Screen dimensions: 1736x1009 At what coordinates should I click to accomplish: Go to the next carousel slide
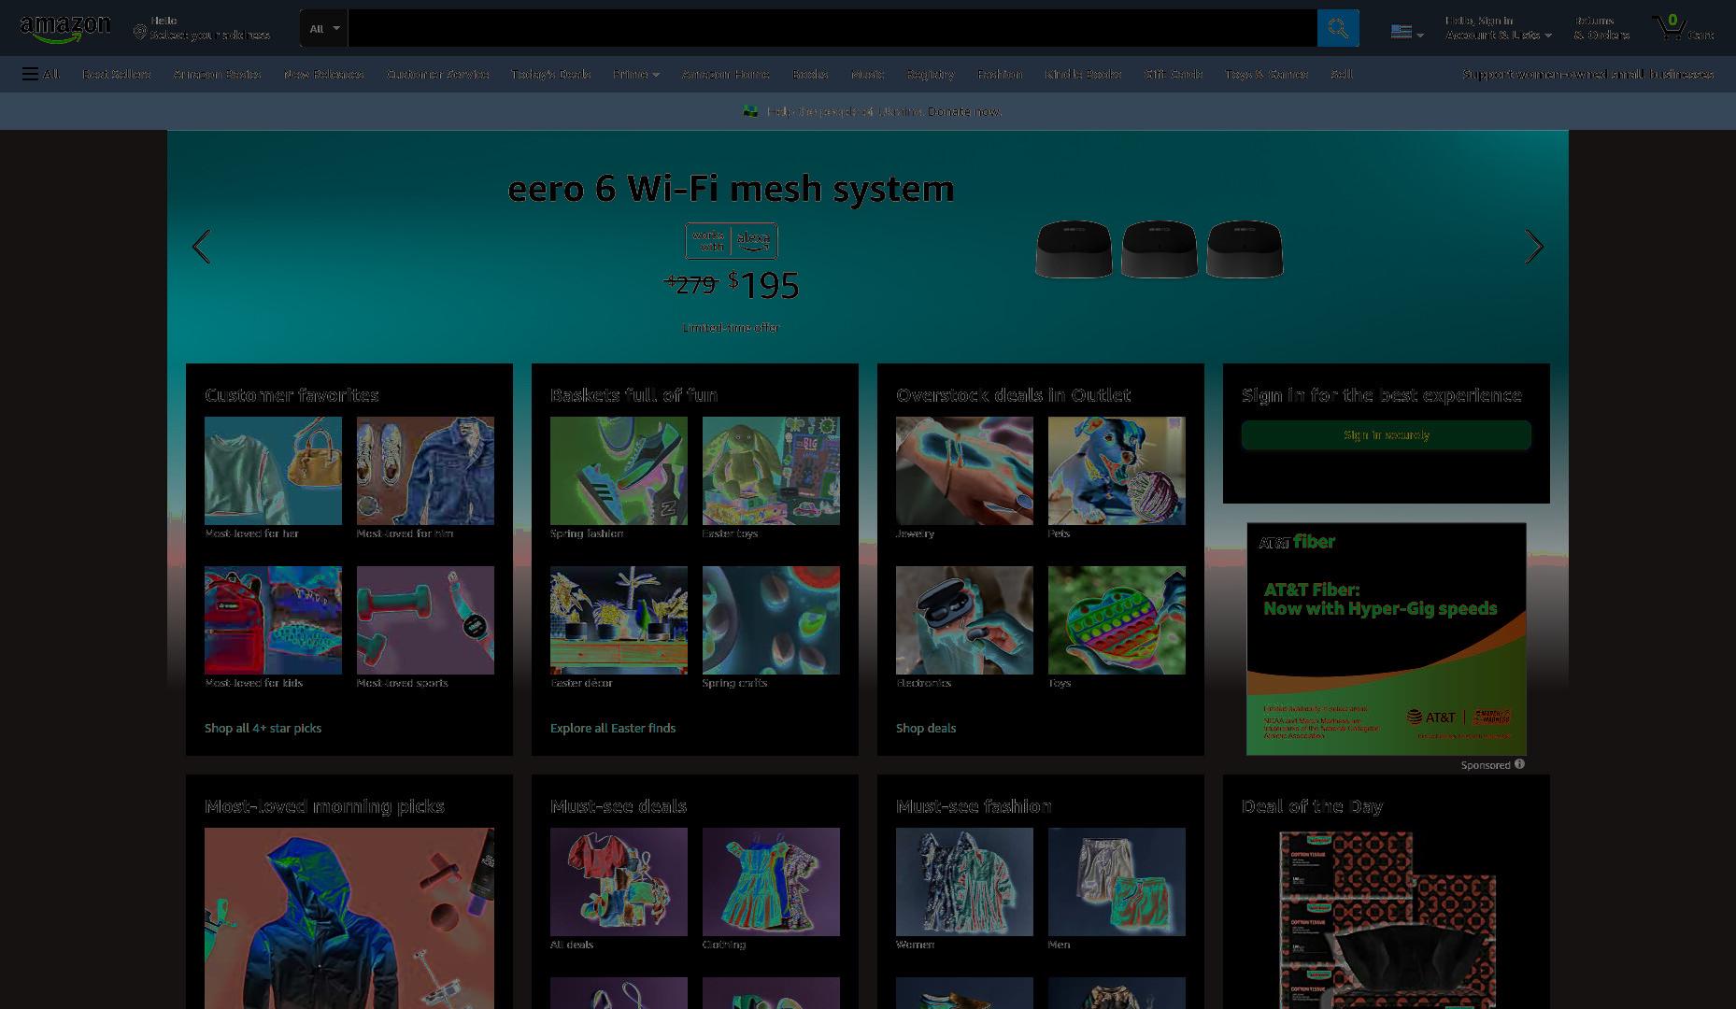[1534, 247]
